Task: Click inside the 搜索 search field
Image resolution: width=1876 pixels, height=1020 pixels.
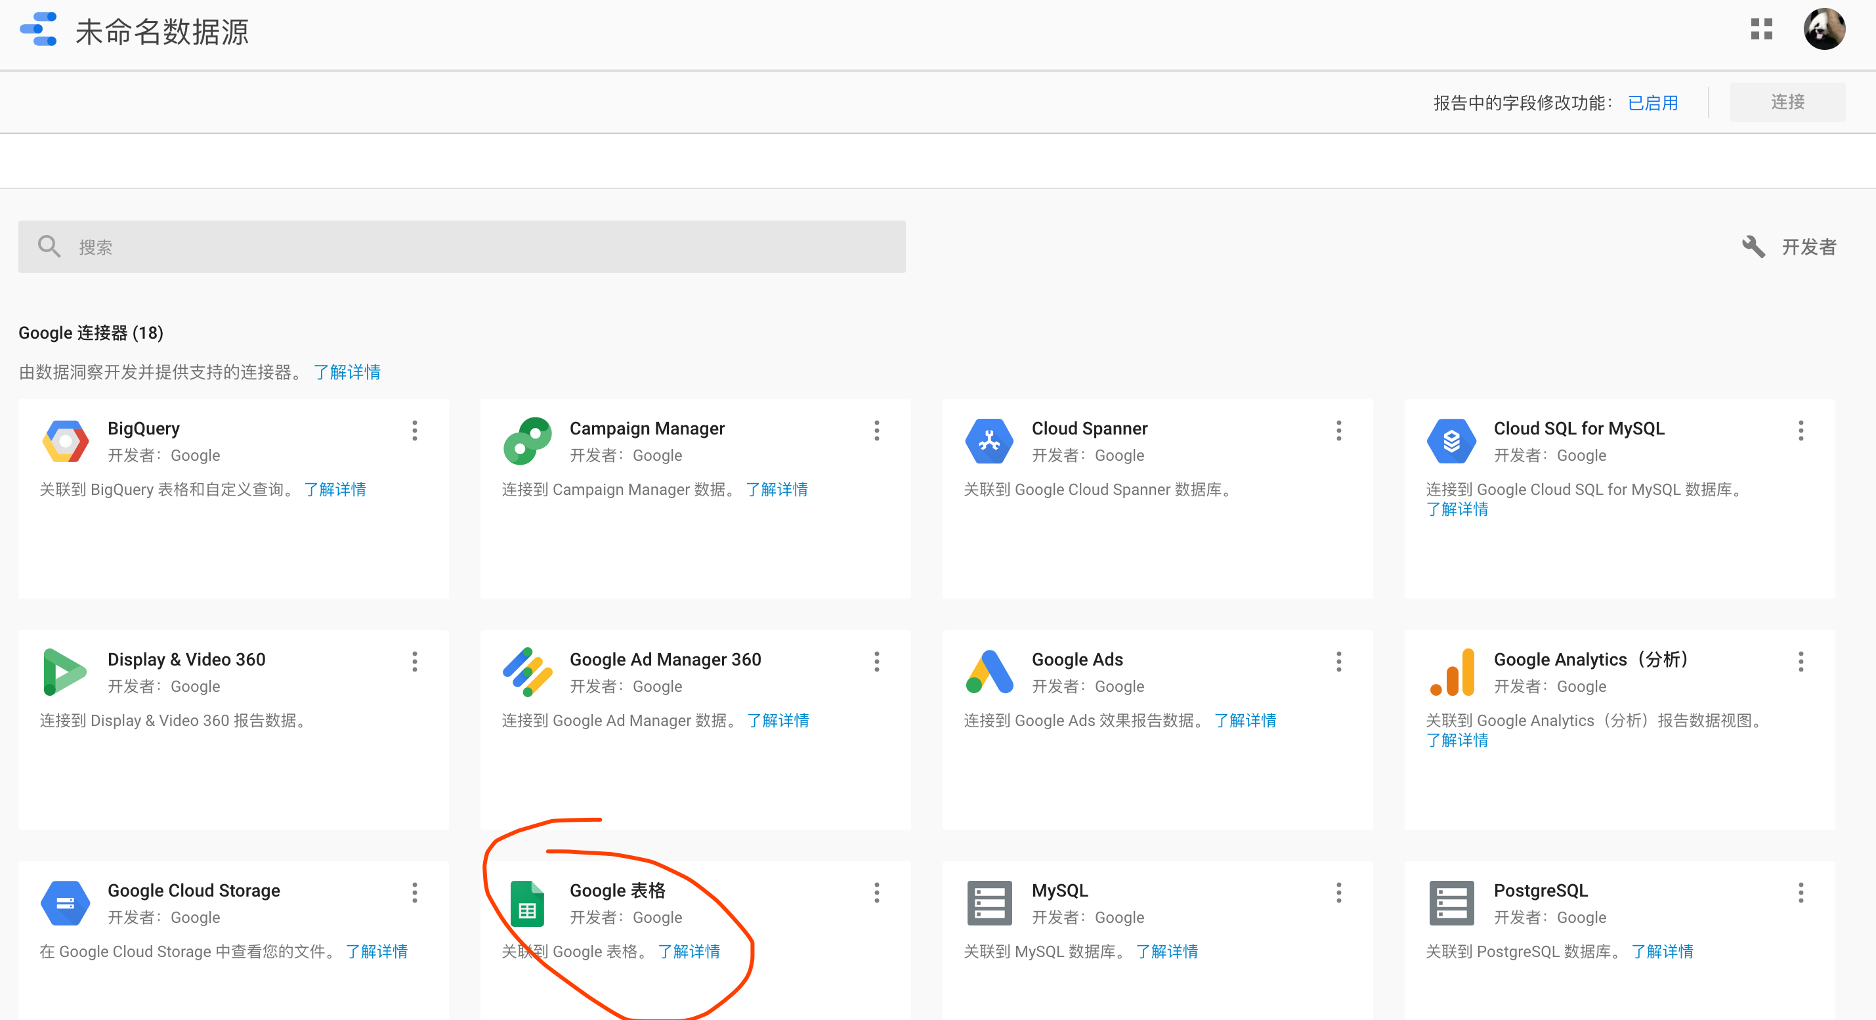Action: (291, 247)
